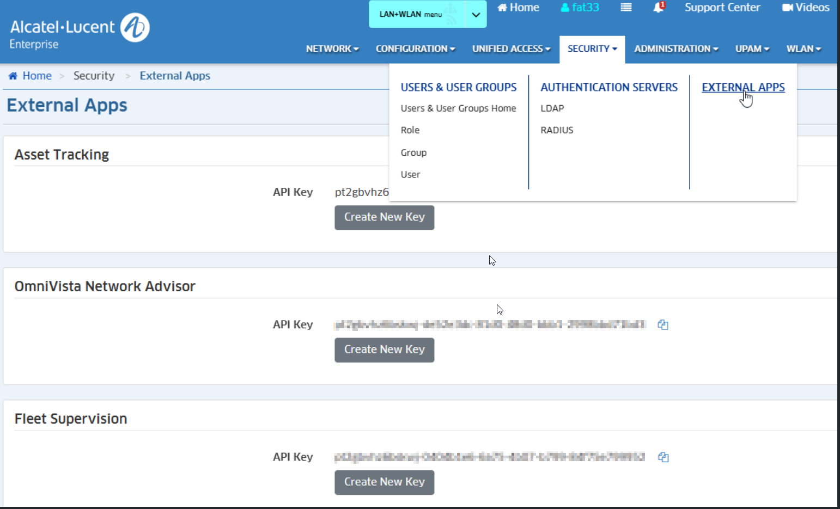
Task: Select LDAP authentication server entry
Action: [552, 108]
